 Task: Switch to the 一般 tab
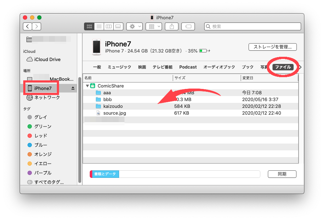pos(97,67)
